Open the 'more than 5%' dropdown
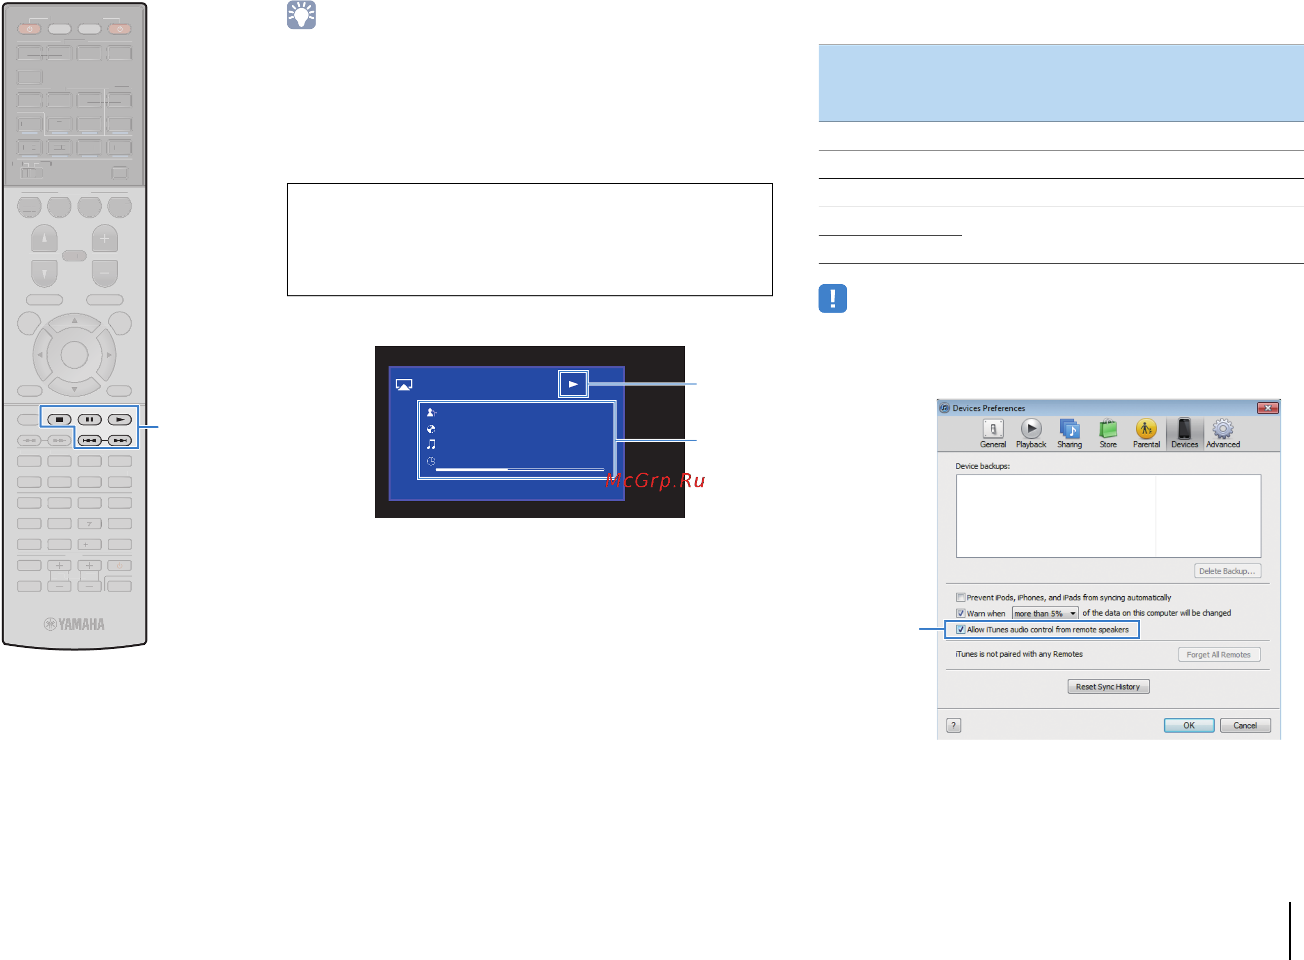1304x960 pixels. tap(1045, 613)
